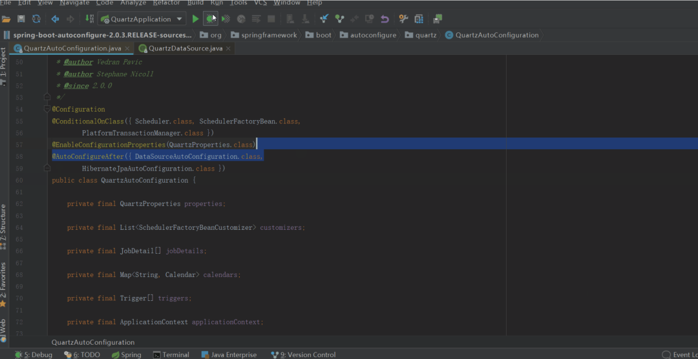The height and width of the screenshot is (359, 698).
Task: Open the Run menu
Action: 217,3
